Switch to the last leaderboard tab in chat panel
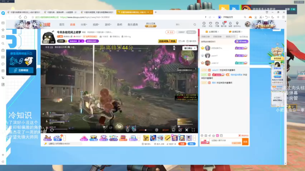This screenshot has height=171, width=305. click(244, 36)
